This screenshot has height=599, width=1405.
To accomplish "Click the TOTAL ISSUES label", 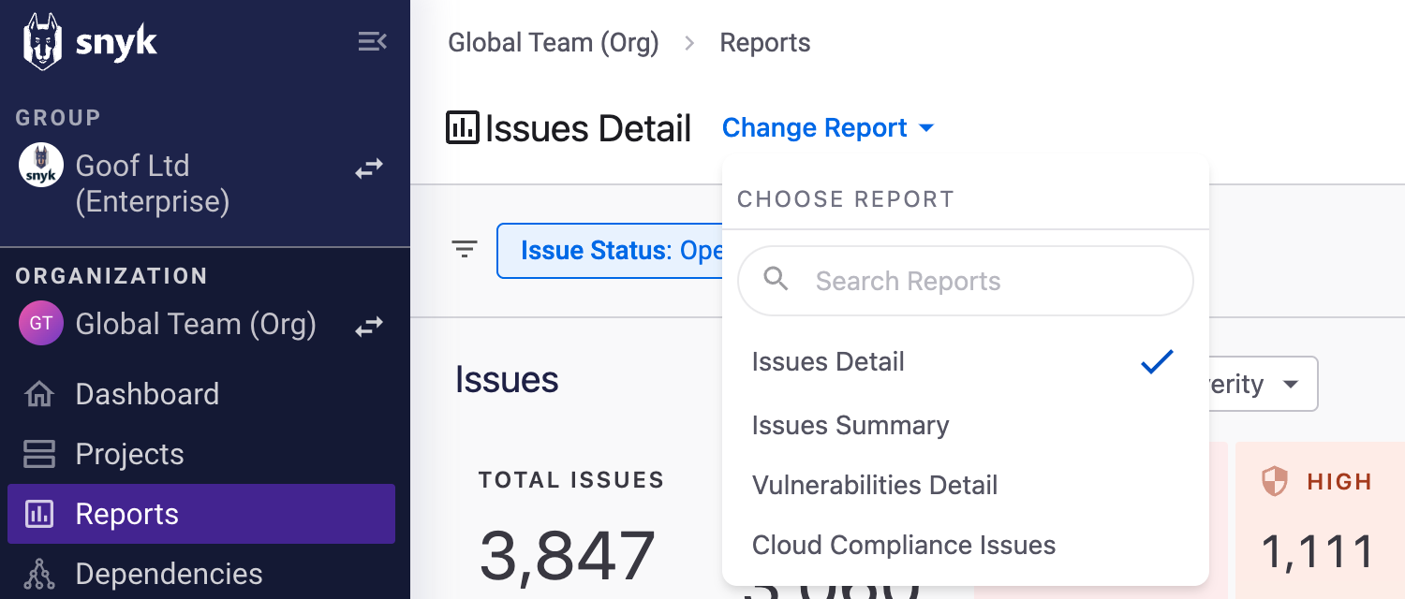I will tap(571, 481).
